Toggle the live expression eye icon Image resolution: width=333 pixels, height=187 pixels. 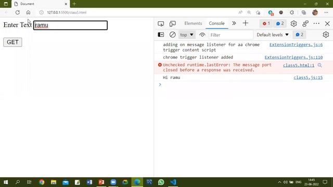click(202, 35)
